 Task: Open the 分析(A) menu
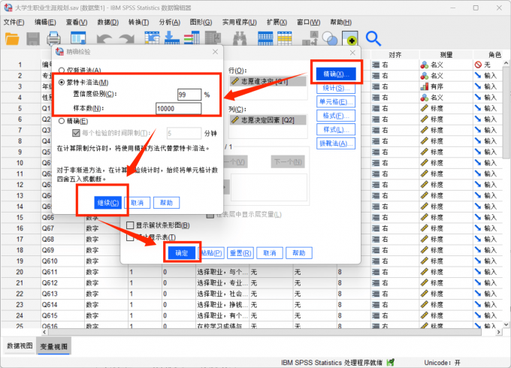click(170, 23)
